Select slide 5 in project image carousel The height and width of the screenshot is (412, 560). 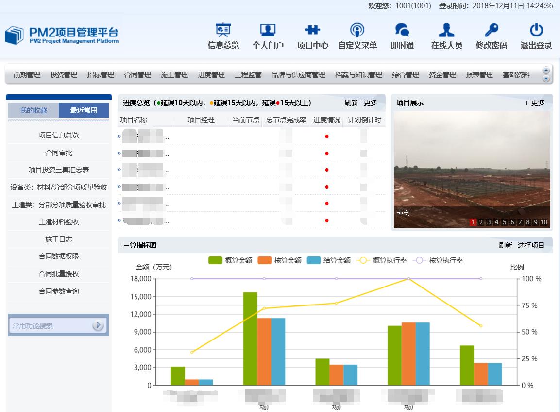[505, 222]
